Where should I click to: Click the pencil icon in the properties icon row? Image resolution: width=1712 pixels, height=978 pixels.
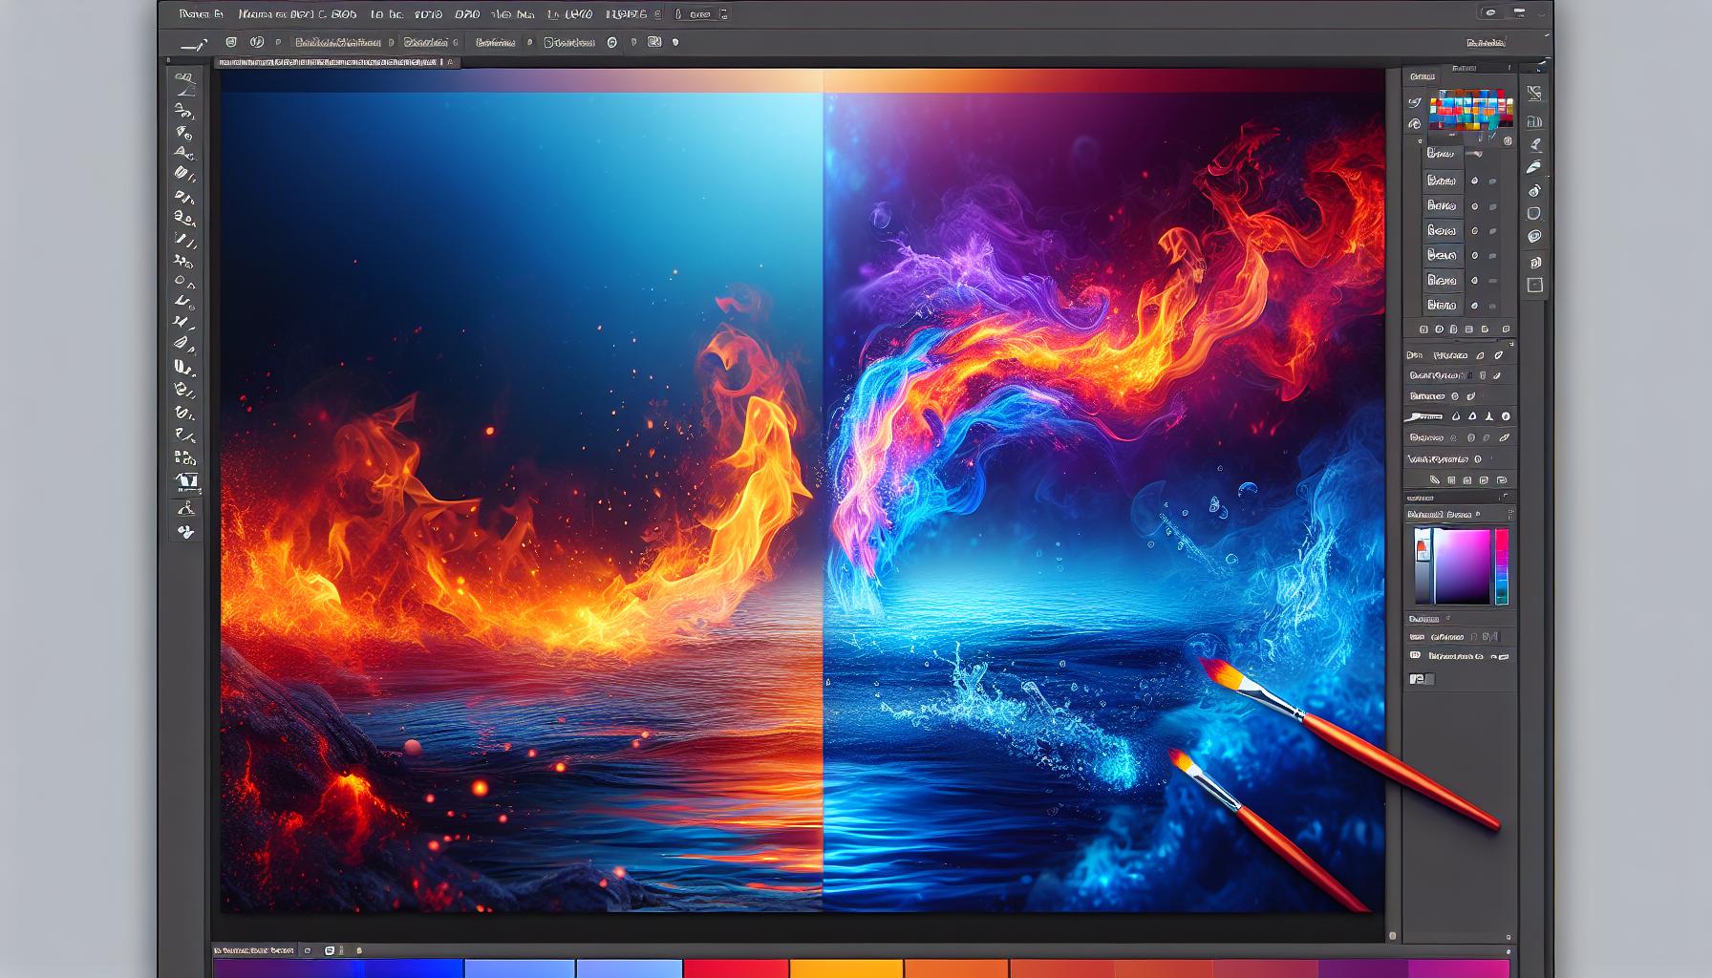(1436, 480)
